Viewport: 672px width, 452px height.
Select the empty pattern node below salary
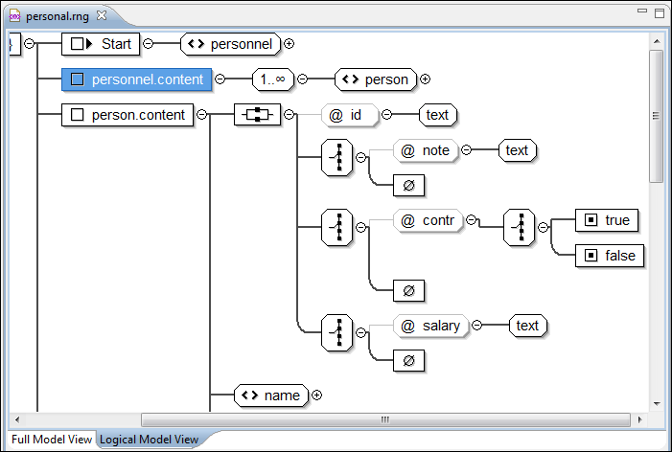click(x=408, y=360)
